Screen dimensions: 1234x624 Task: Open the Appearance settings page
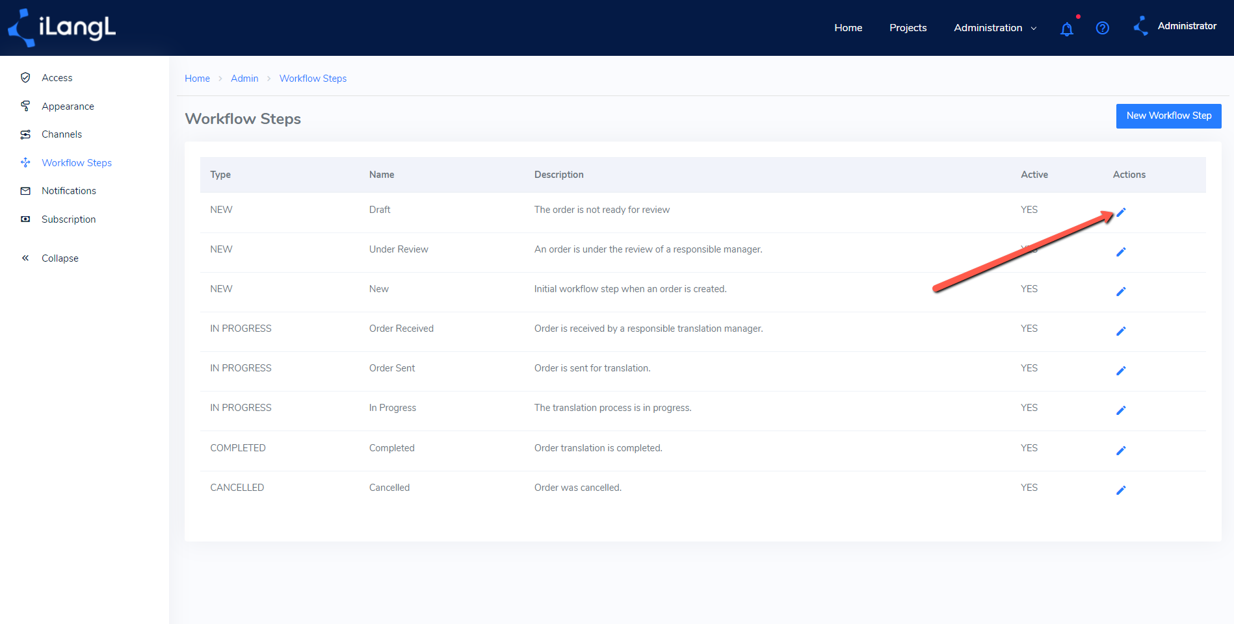click(68, 106)
